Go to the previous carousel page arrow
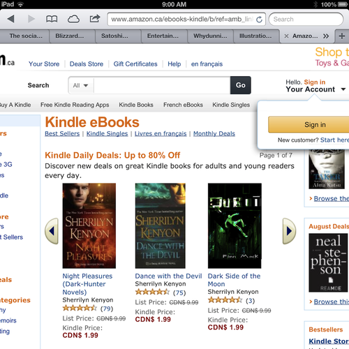This screenshot has height=349, width=349. (x=52, y=231)
